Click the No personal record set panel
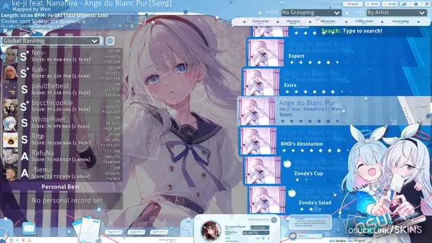Image resolution: width=432 pixels, height=243 pixels. pyautogui.click(x=62, y=200)
